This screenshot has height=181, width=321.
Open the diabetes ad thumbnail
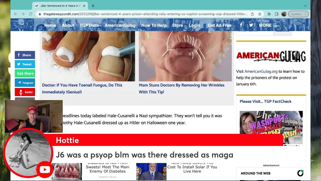tap(67, 171)
